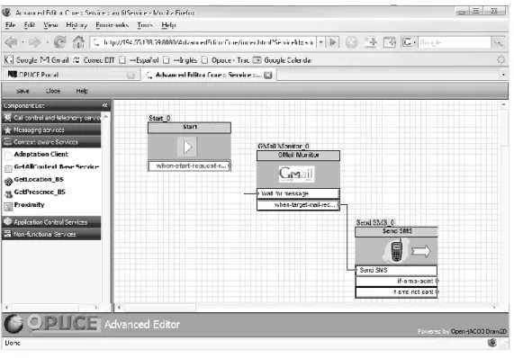Open the URL history dropdown arrow
The width and height of the screenshot is (514, 358).
coord(321,42)
